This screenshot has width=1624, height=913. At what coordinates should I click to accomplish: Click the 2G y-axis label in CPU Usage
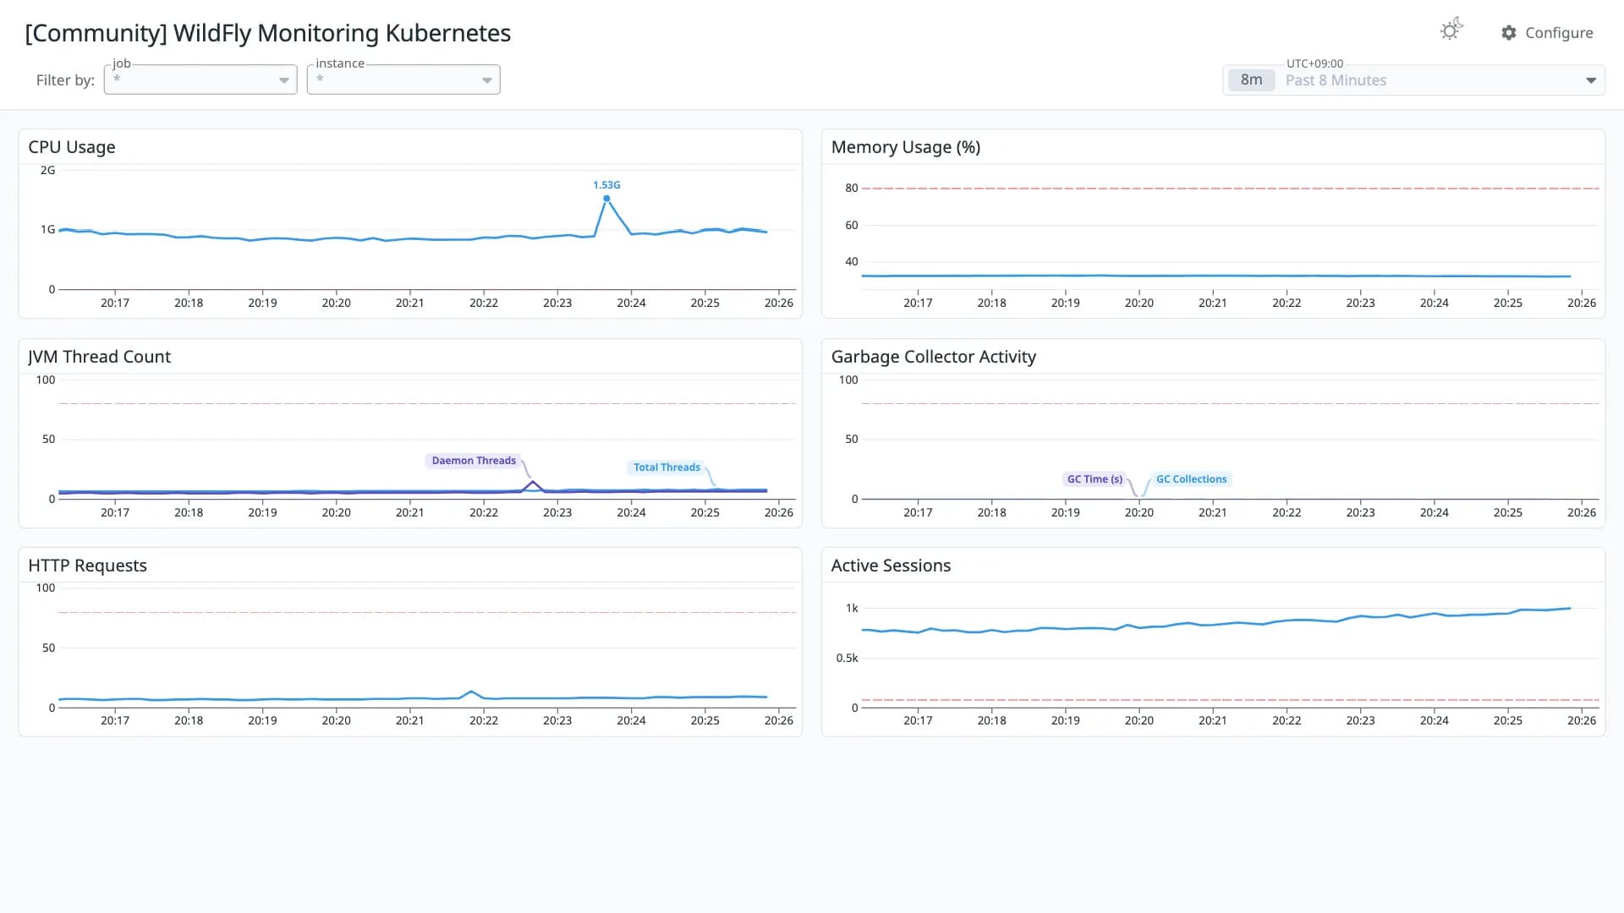pyautogui.click(x=47, y=170)
